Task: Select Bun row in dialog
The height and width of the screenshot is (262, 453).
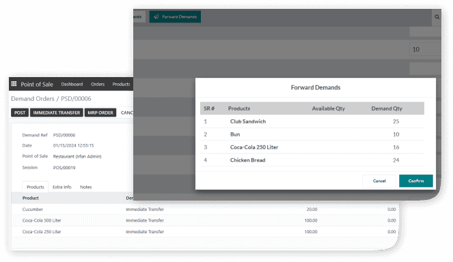Action: [312, 134]
